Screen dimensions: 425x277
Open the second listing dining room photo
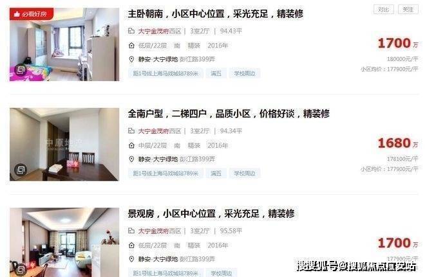pyautogui.click(x=64, y=144)
